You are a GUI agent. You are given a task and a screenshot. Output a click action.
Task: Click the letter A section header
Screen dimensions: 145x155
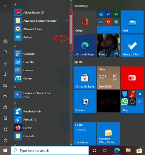tap(15, 5)
